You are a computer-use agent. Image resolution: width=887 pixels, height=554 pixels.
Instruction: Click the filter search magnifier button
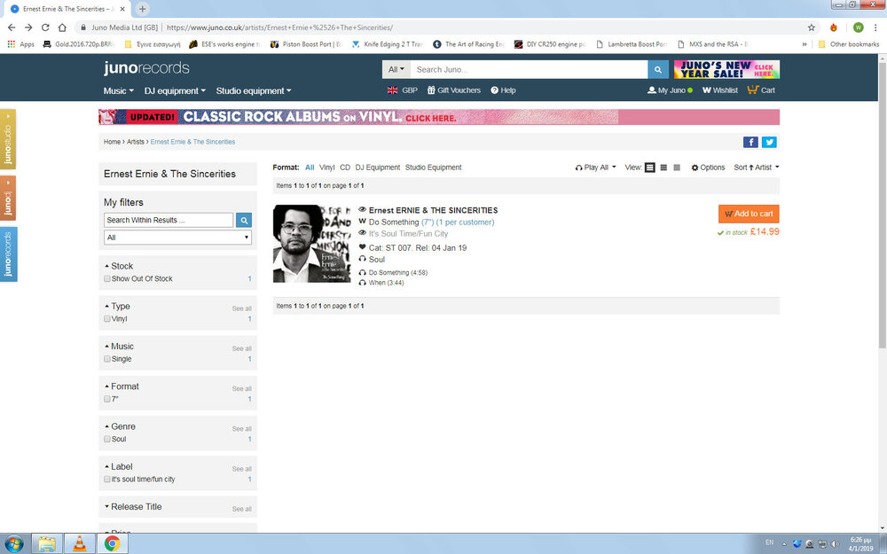coord(244,220)
